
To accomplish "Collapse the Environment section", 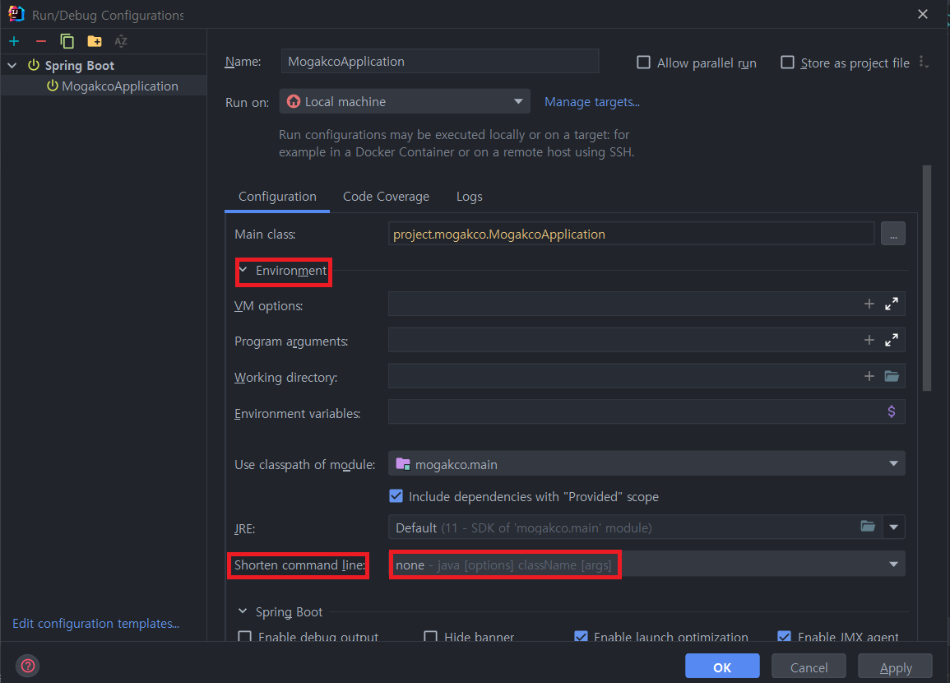I will (x=243, y=270).
